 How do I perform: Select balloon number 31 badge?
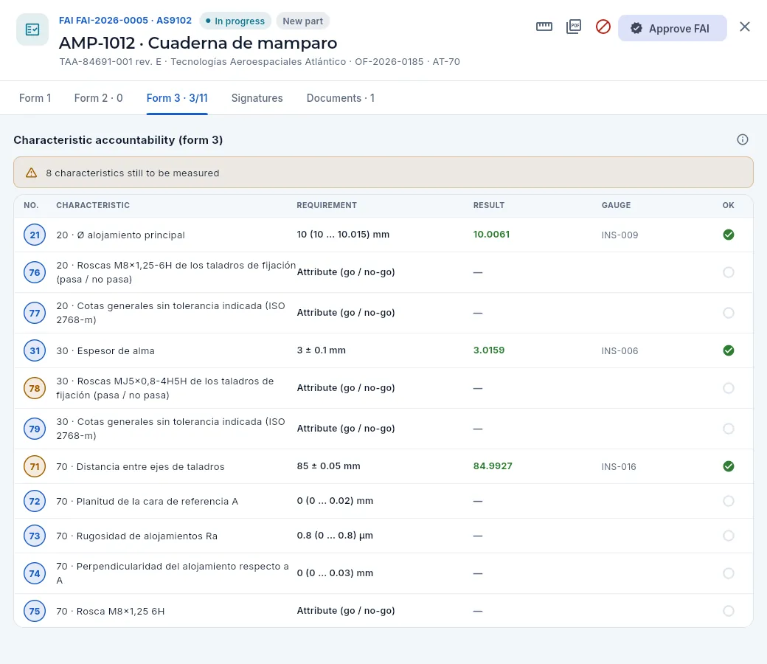coord(35,351)
